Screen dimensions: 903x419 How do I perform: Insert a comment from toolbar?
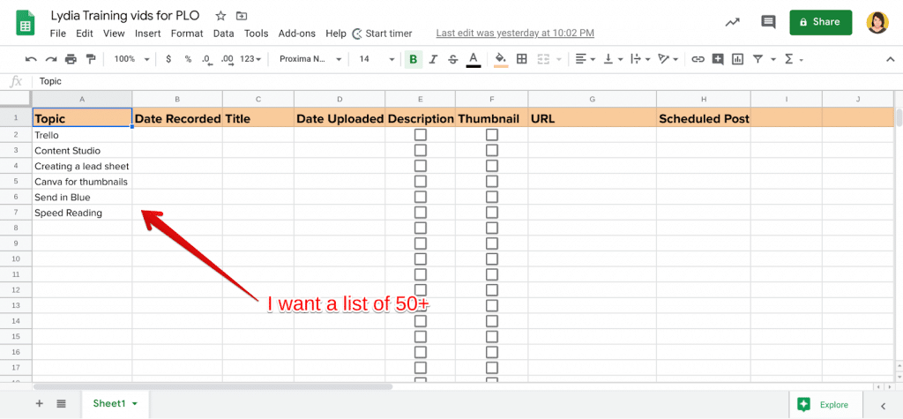(x=718, y=59)
